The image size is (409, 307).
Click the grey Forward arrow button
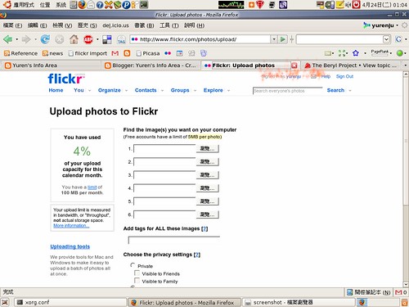point(26,39)
